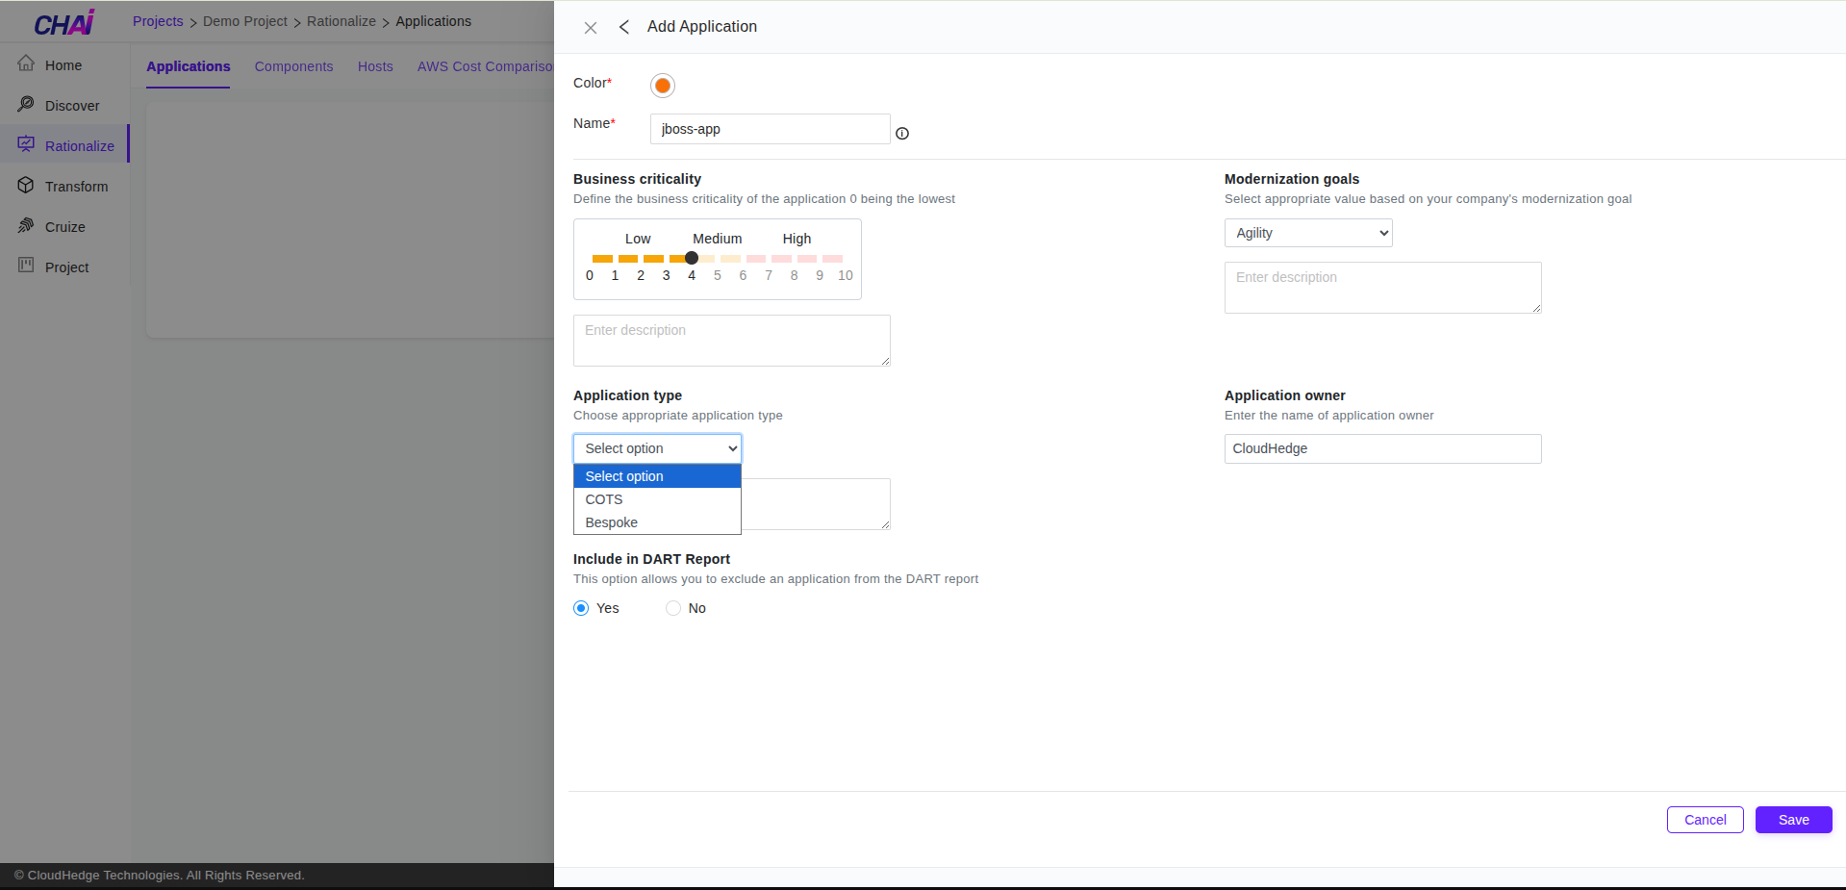
Task: Expand the Application type select option menu
Action: pyautogui.click(x=657, y=447)
